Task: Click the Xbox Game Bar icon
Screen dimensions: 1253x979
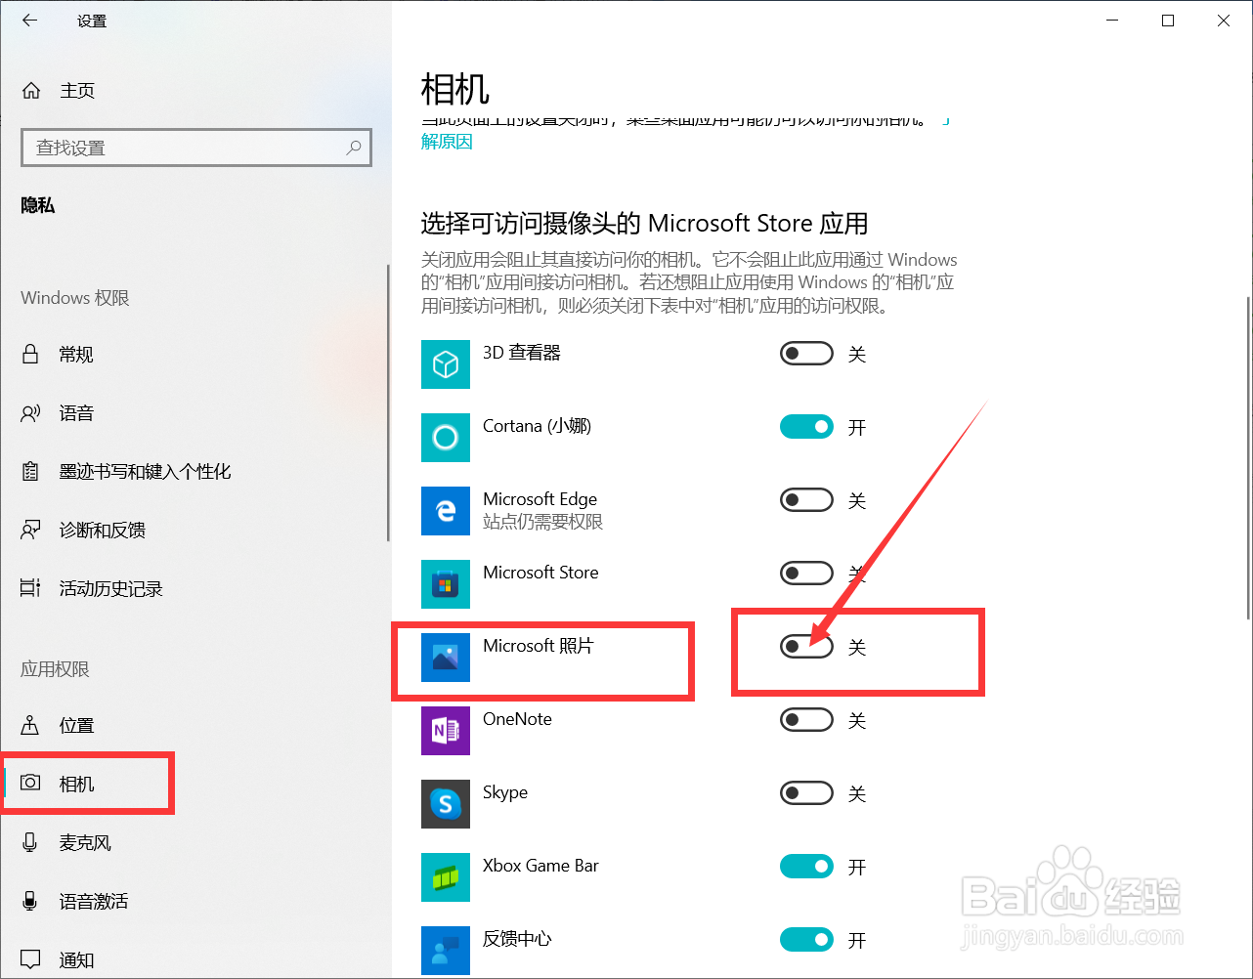Action: (x=446, y=876)
